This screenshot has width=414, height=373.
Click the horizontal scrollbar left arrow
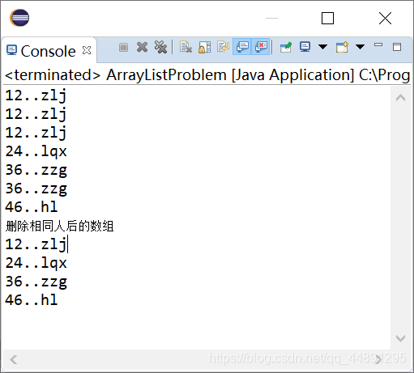[14, 359]
